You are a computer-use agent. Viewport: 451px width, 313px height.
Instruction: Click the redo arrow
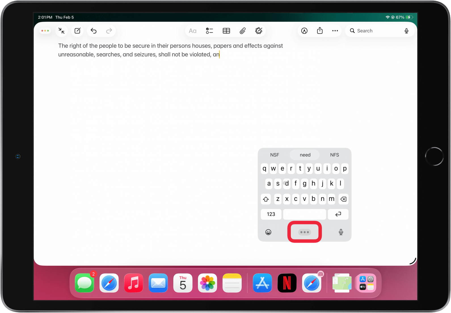tap(109, 31)
